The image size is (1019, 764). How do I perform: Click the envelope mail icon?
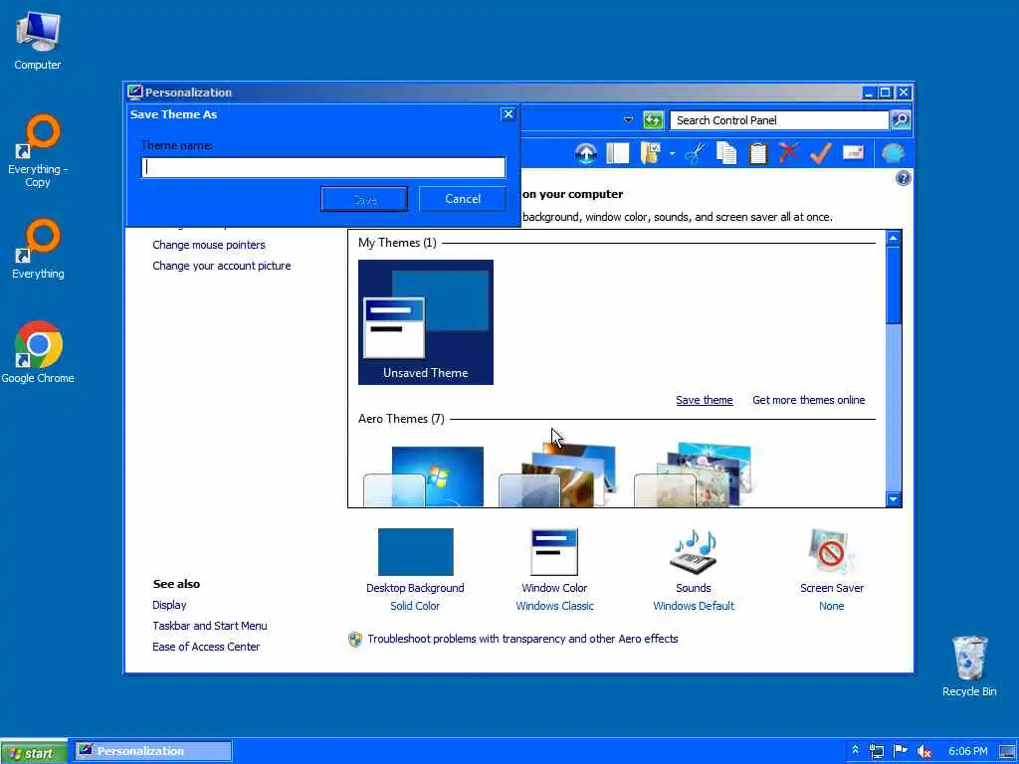(853, 153)
